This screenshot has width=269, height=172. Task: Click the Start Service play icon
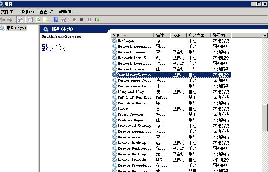click(x=74, y=20)
